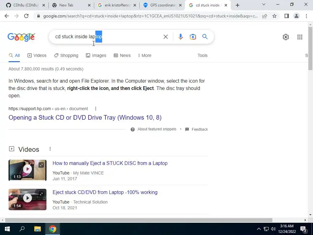Click the address bar URL
The image size is (313, 235).
tap(150, 16)
